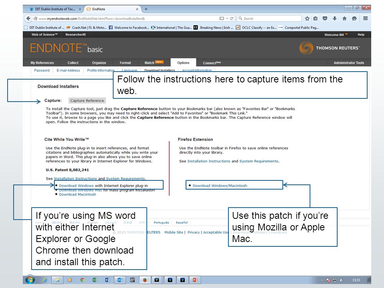
Task: Click the Hello chat smiley icon
Action: 354,18
